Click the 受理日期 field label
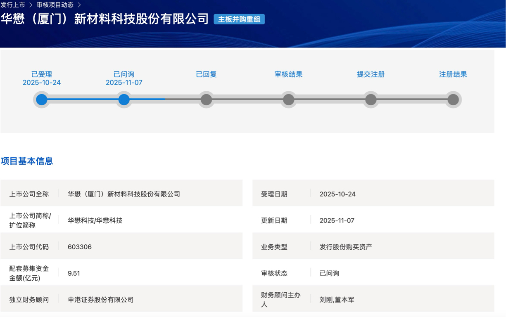This screenshot has height=317, width=506. pyautogui.click(x=274, y=194)
